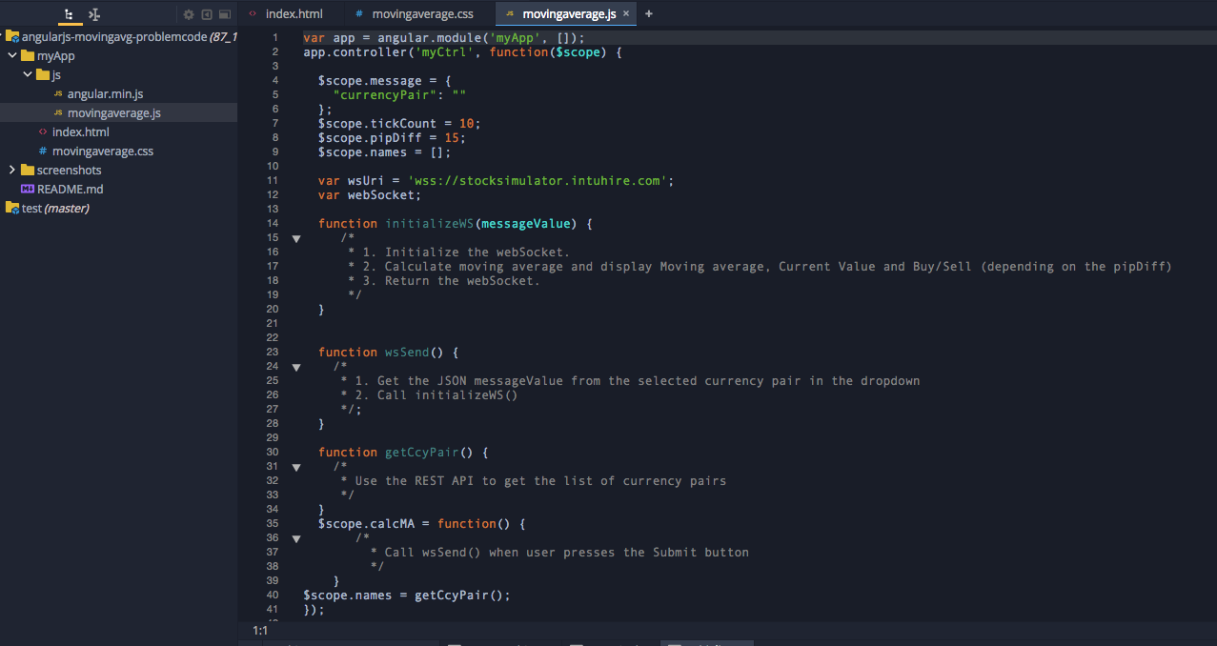Click the collapse sidebar arrow icon
1217x646 pixels.
coord(206,14)
